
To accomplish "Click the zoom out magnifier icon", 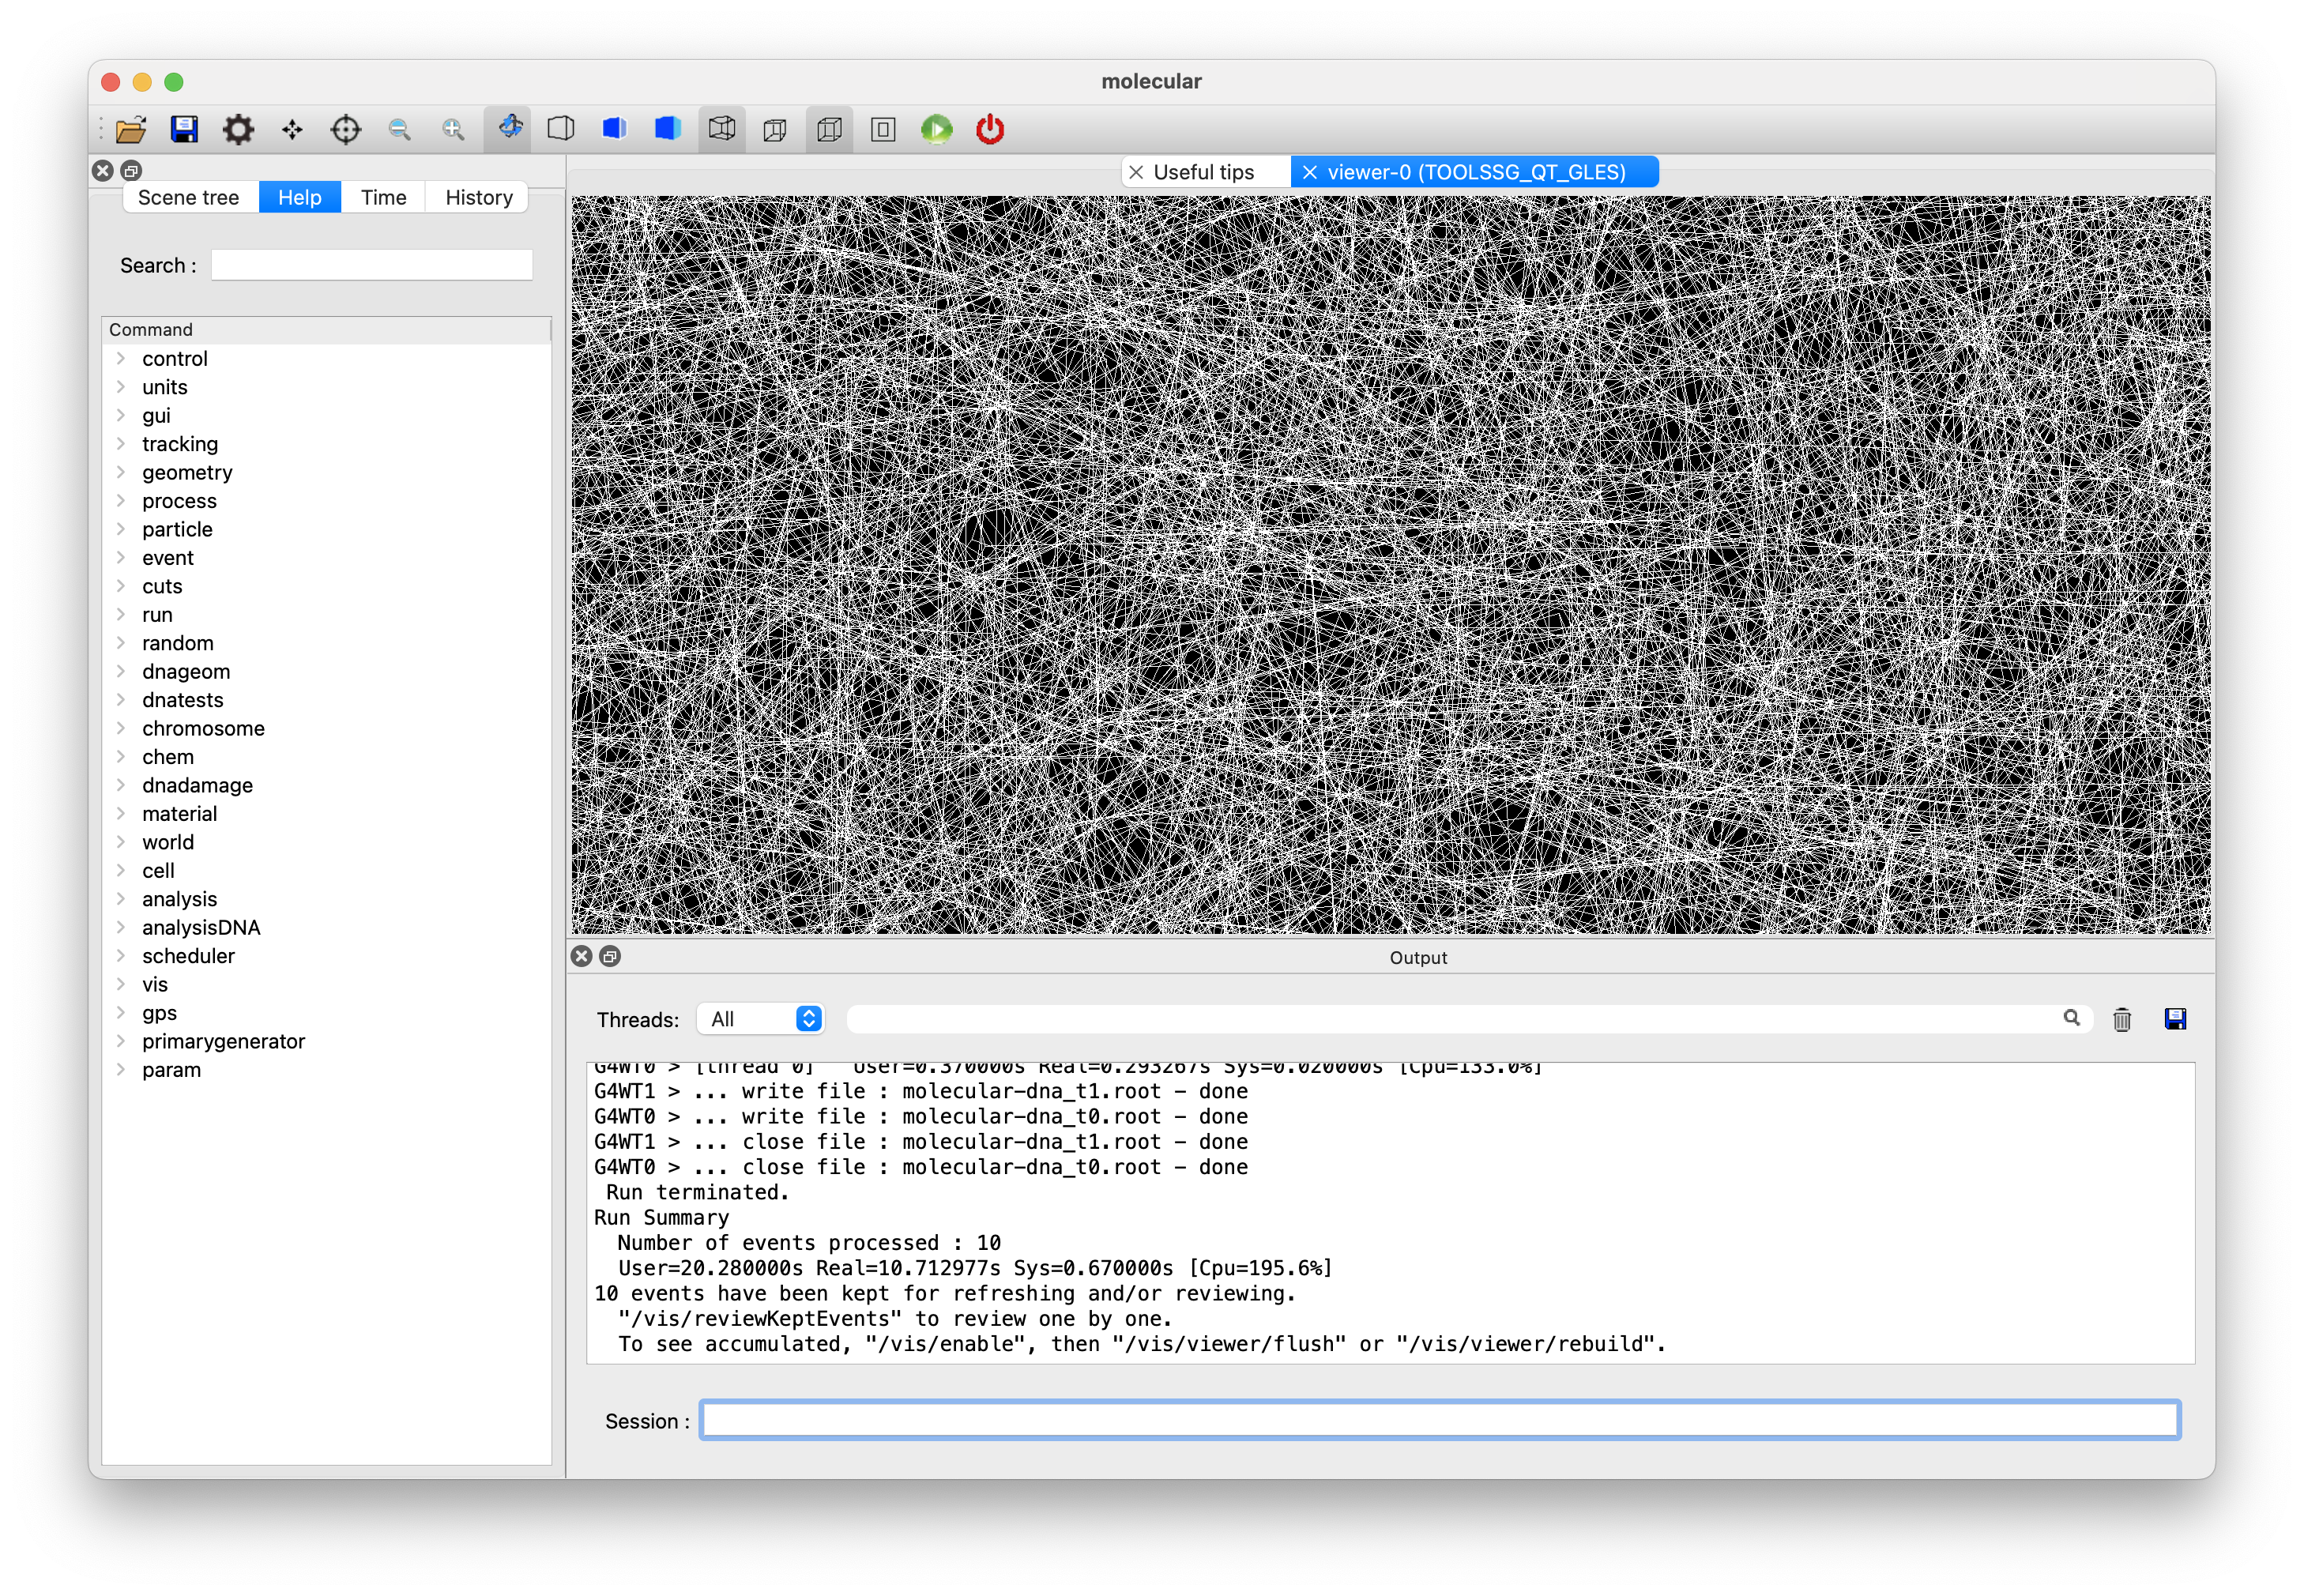I will [399, 129].
